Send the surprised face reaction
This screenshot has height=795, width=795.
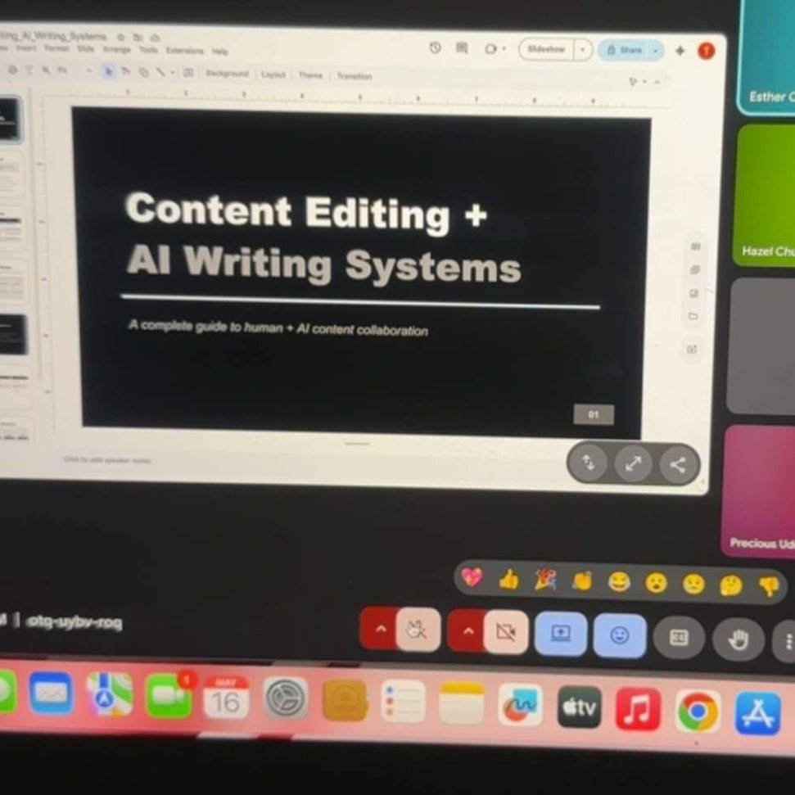(656, 583)
